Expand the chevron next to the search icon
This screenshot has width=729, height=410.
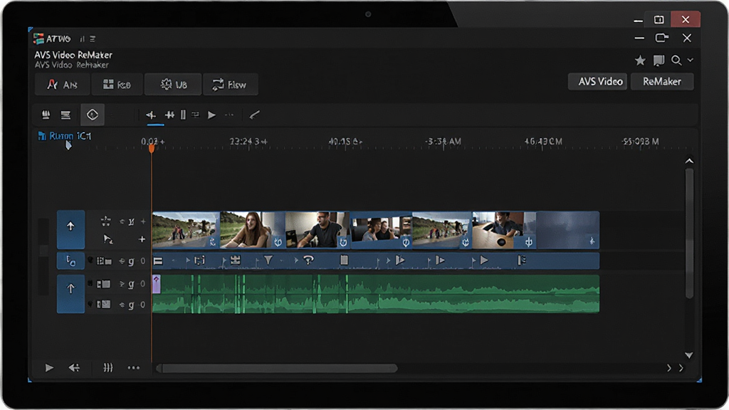(x=691, y=60)
